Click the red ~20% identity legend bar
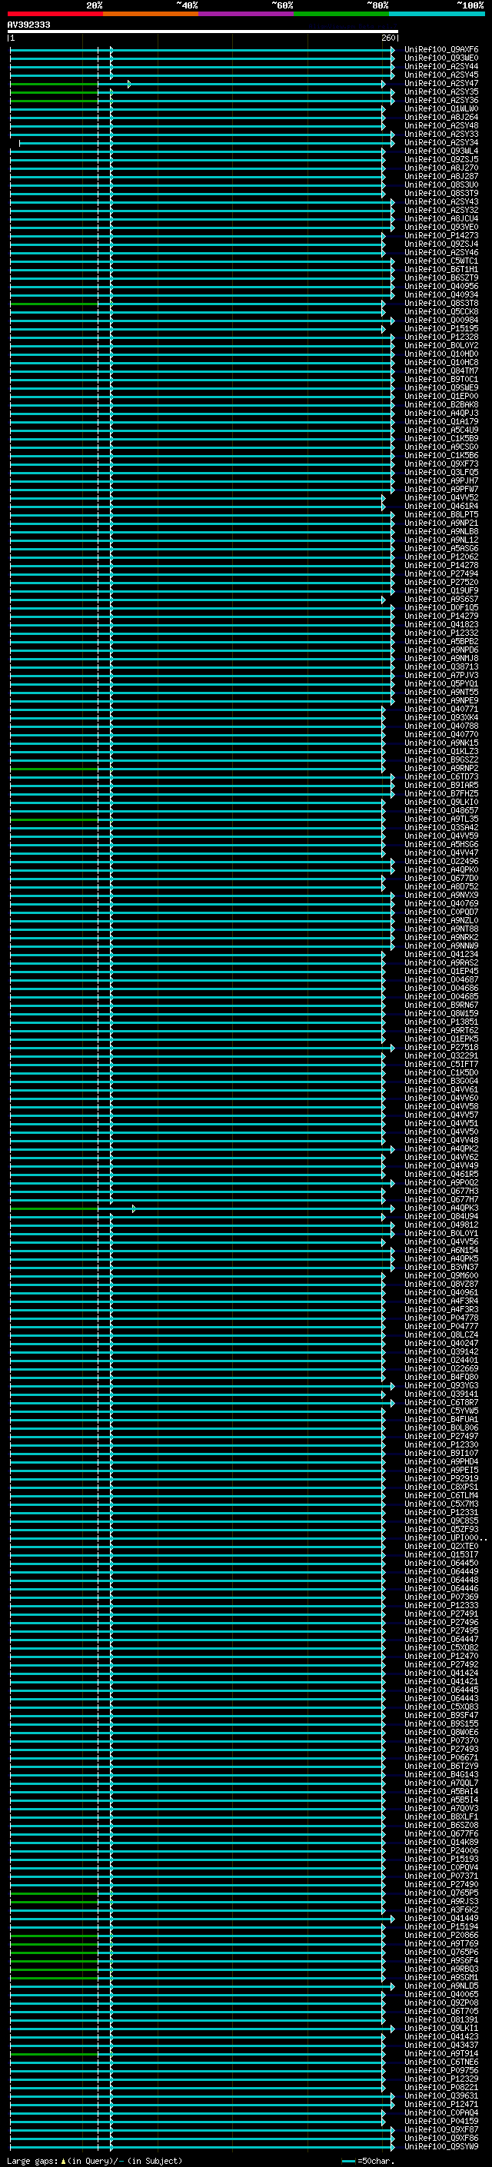Screen dimensions: 492x2167 coord(55,14)
